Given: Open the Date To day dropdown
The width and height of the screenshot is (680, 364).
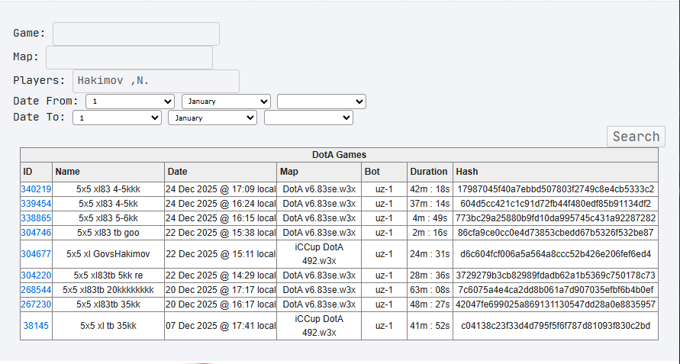Looking at the screenshot, I should click(117, 118).
